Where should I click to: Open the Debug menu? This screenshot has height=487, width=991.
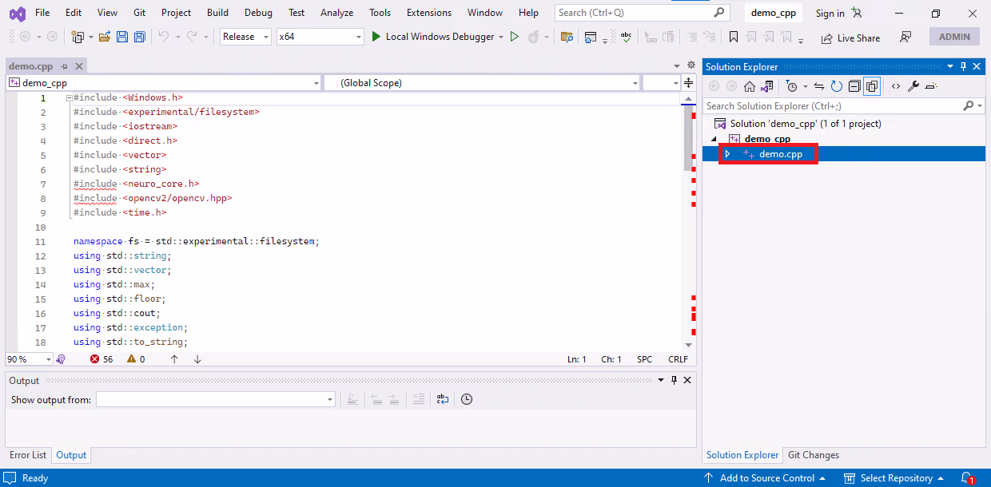(x=258, y=13)
